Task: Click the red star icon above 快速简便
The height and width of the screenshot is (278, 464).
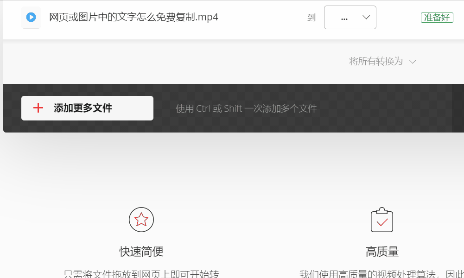Action: [x=141, y=220]
